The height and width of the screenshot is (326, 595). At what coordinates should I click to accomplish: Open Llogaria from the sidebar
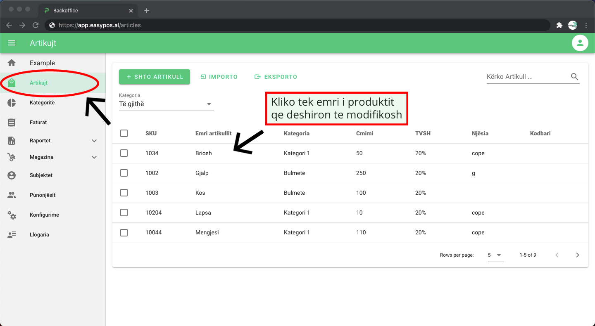click(39, 235)
